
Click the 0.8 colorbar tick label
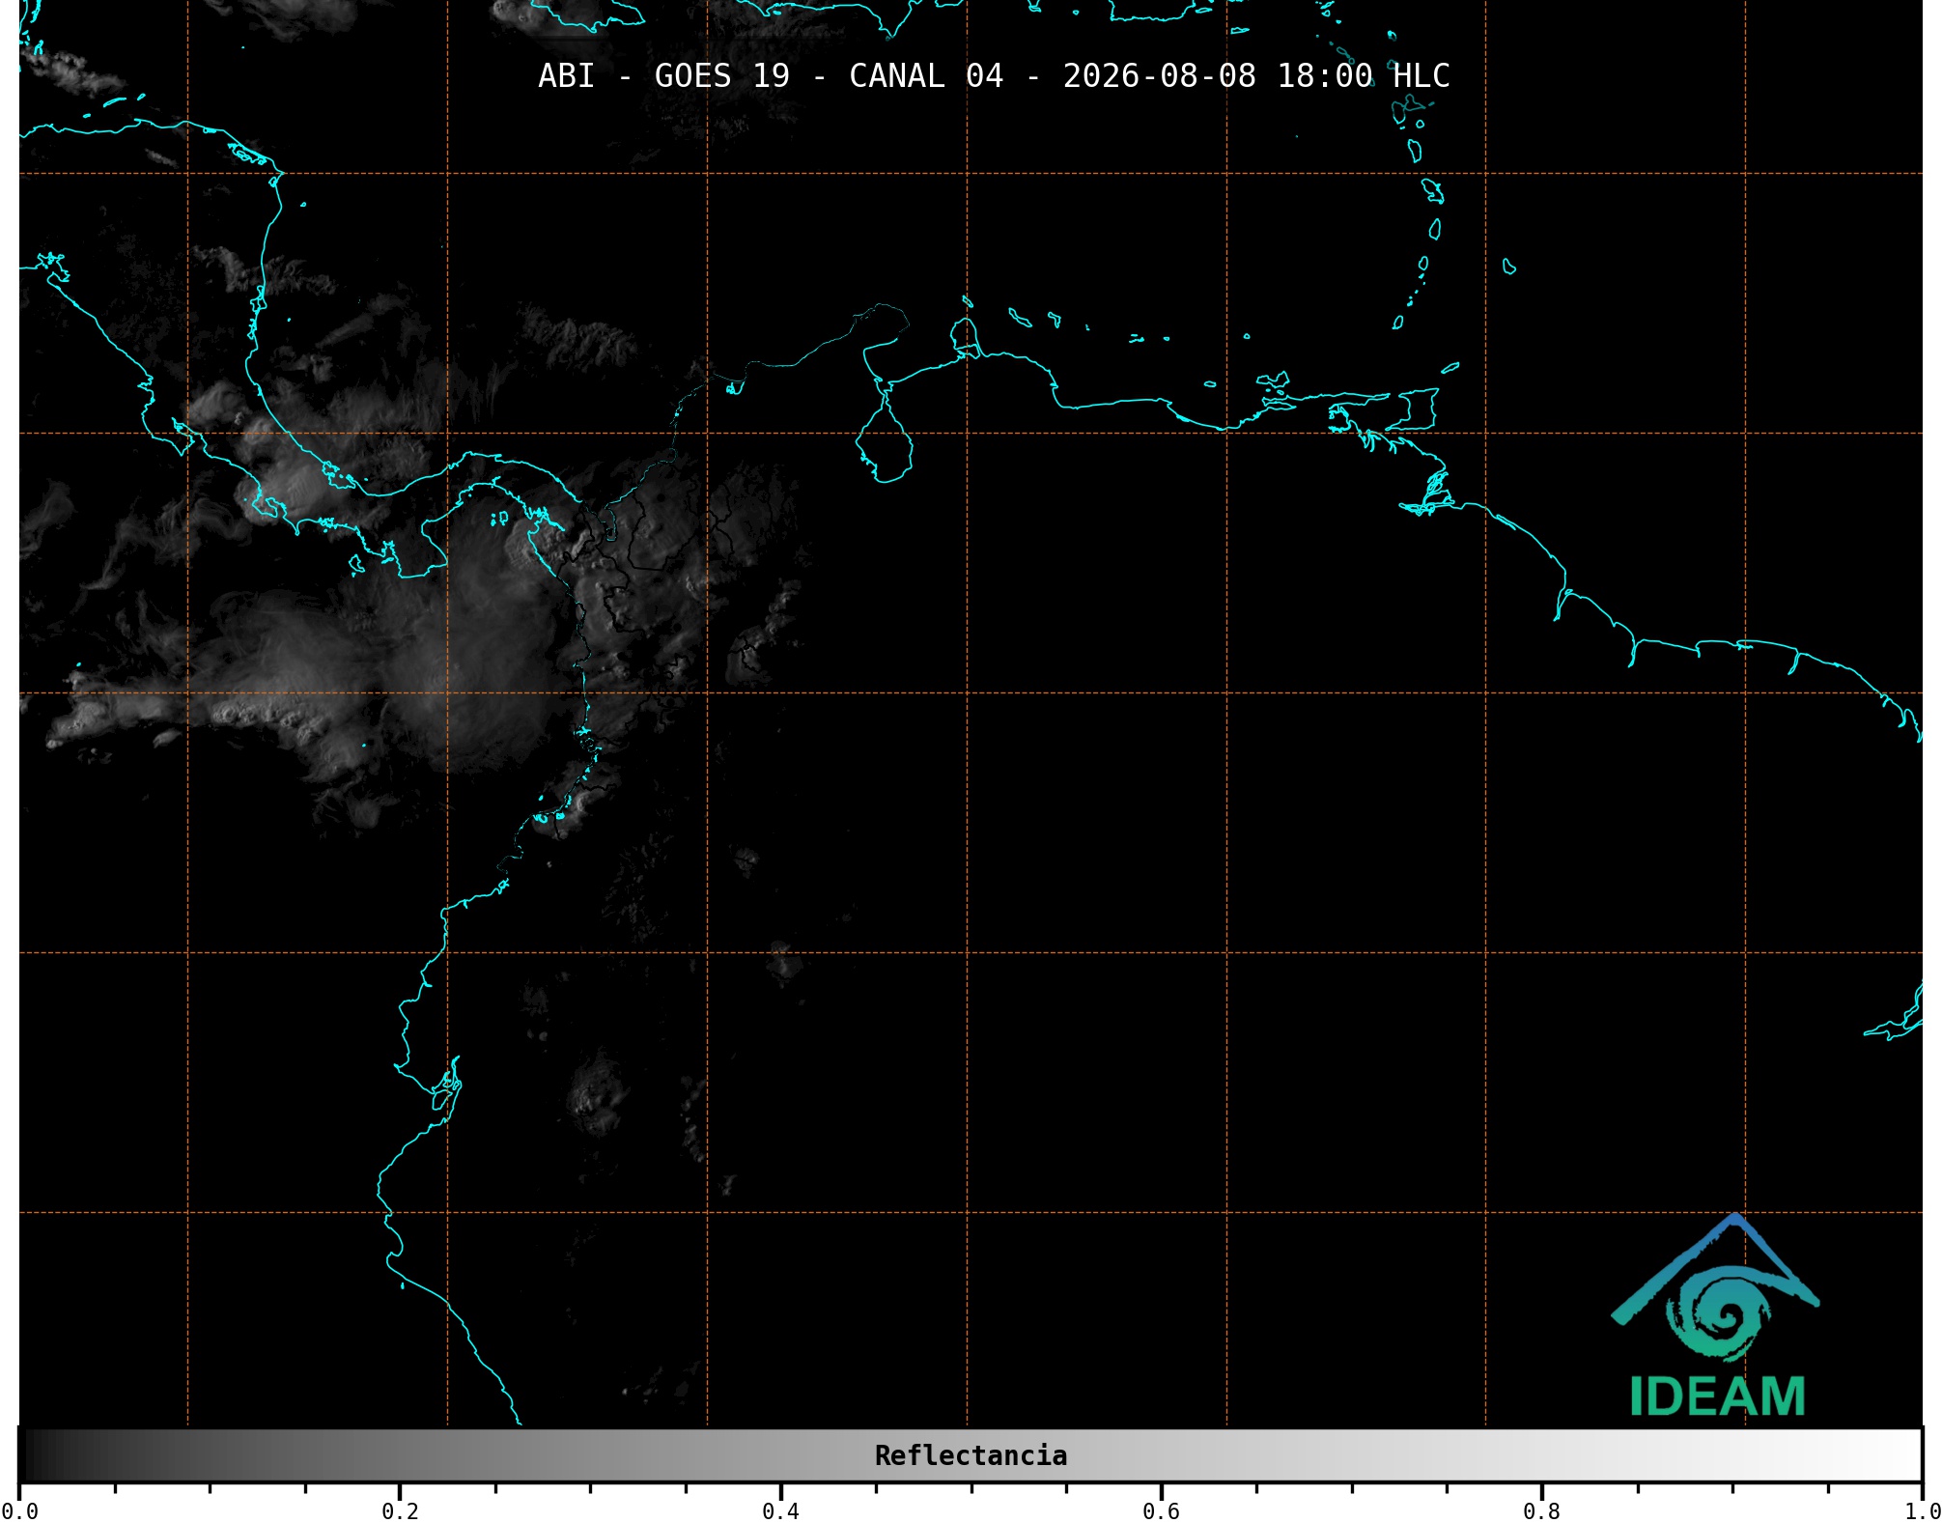tap(1541, 1511)
